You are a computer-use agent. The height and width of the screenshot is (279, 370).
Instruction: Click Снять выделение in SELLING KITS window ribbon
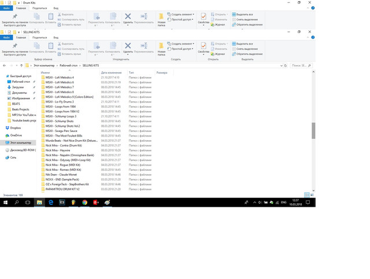click(245, 49)
